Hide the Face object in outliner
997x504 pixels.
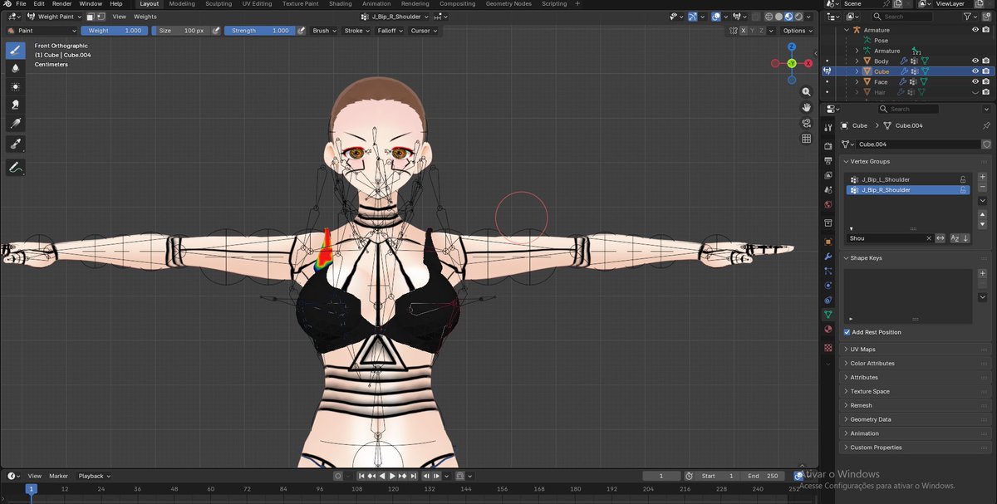click(975, 82)
